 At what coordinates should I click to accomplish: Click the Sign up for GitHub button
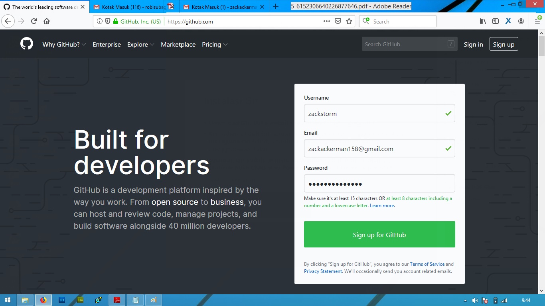[x=379, y=234]
